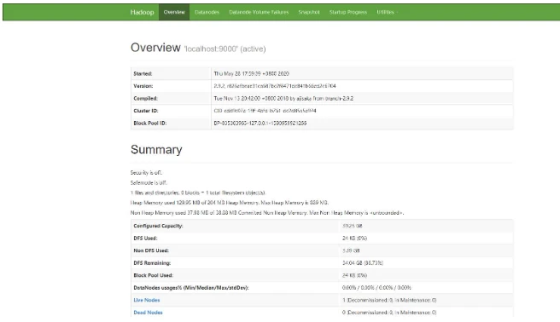
Task: Click the Configured Capacity value
Action: coord(353,226)
